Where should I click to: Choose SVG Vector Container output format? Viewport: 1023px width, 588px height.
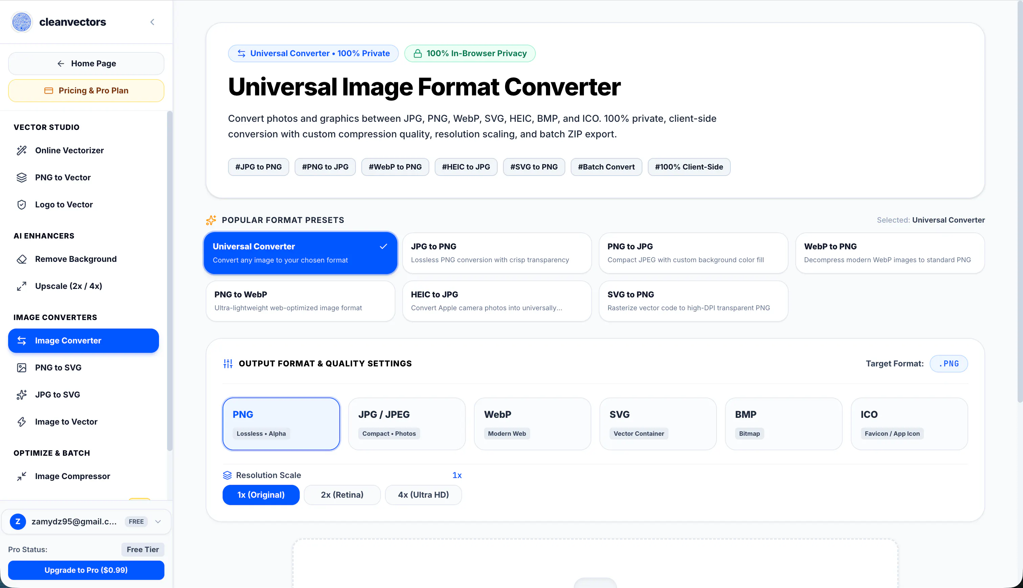tap(658, 424)
